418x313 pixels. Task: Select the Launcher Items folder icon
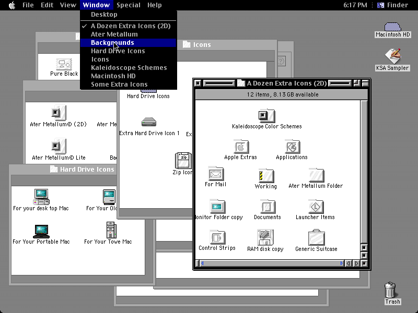[316, 207]
